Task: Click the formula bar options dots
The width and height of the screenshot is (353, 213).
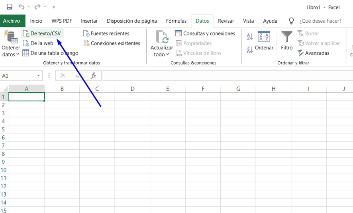Action: pos(49,76)
